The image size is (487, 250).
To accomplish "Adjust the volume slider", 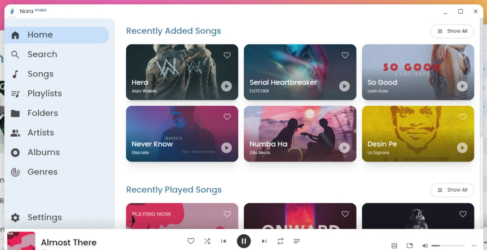I will pyautogui.click(x=448, y=246).
